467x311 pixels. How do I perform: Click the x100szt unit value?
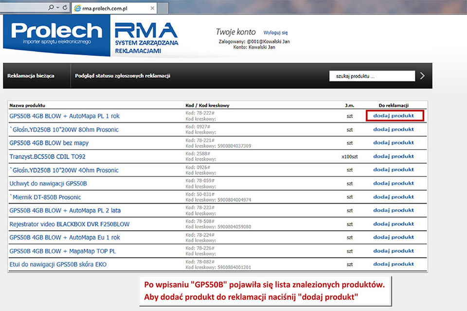350,156
